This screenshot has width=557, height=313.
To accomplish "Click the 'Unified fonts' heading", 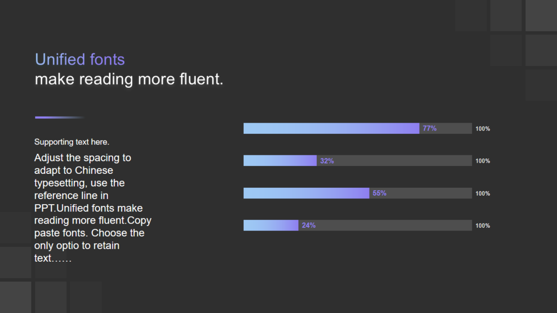I will click(80, 60).
